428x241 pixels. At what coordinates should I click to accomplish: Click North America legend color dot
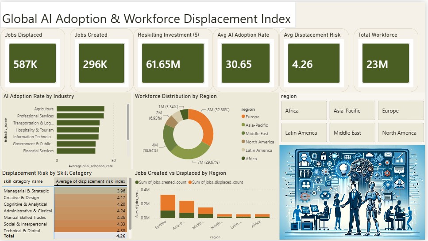pyautogui.click(x=243, y=142)
